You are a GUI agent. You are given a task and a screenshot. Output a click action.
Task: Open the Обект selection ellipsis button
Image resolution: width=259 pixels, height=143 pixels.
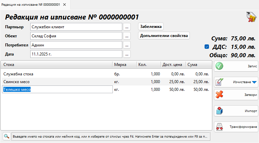[x=127, y=36]
